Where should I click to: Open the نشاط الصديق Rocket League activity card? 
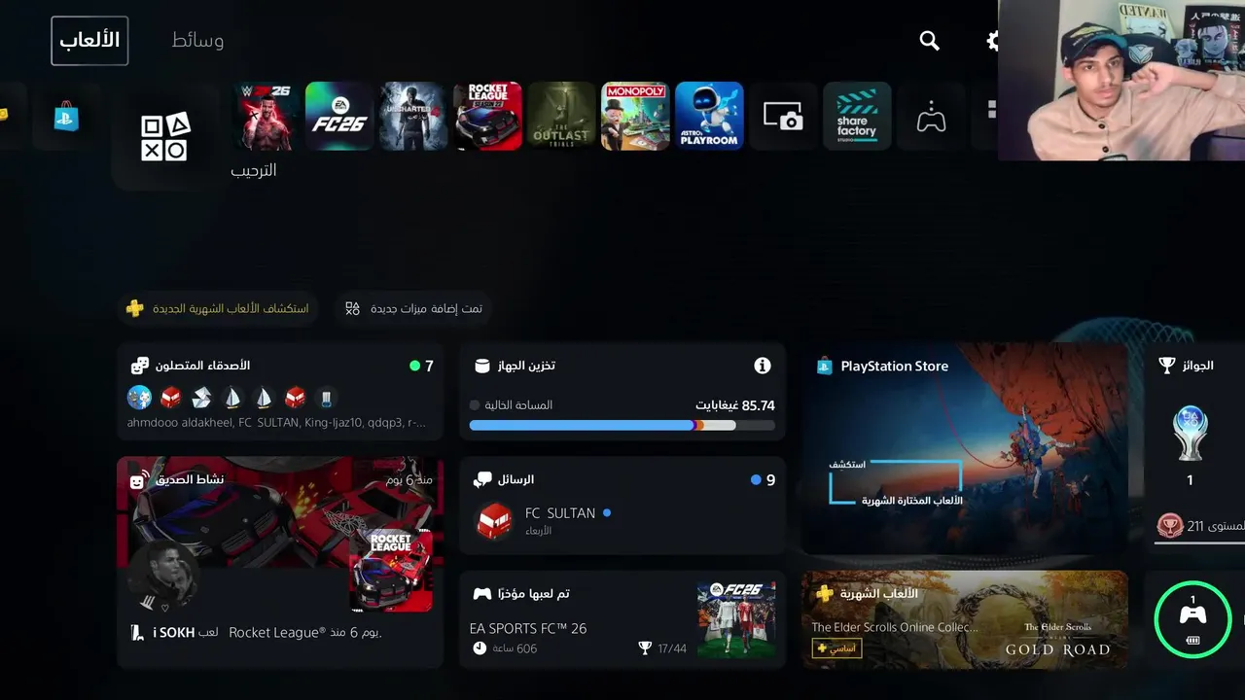click(280, 562)
